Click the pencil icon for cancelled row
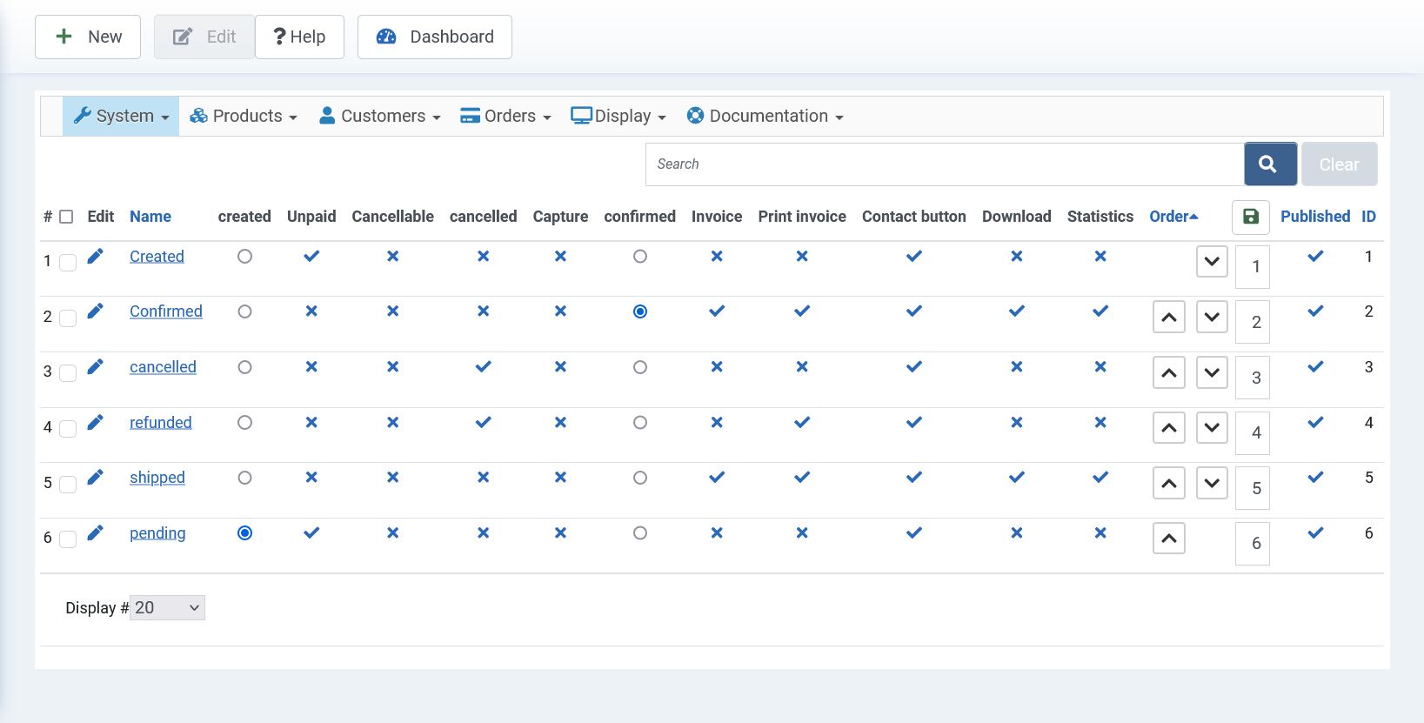The width and height of the screenshot is (1424, 723). (96, 366)
